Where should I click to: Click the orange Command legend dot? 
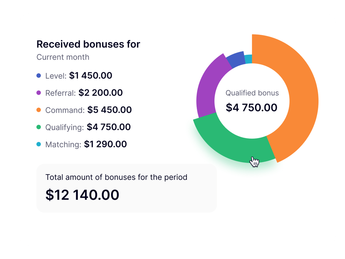click(x=39, y=110)
